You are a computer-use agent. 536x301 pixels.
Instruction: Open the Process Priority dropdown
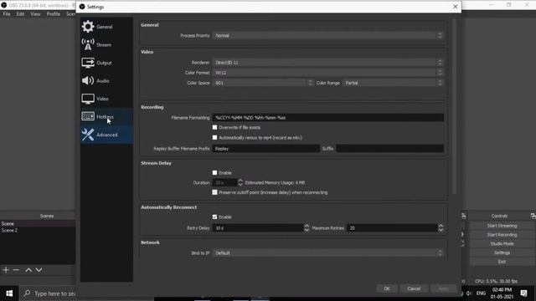327,35
